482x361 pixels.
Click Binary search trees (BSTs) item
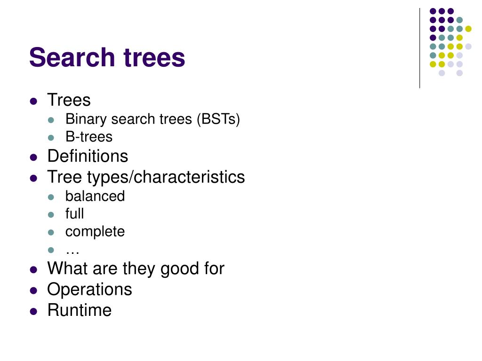coord(153,119)
